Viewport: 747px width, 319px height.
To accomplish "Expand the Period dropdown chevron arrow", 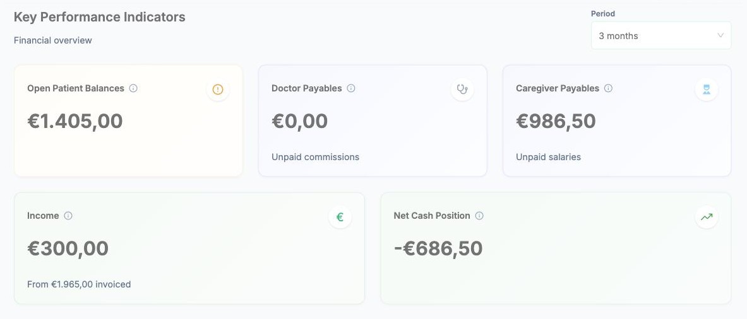I will point(720,35).
